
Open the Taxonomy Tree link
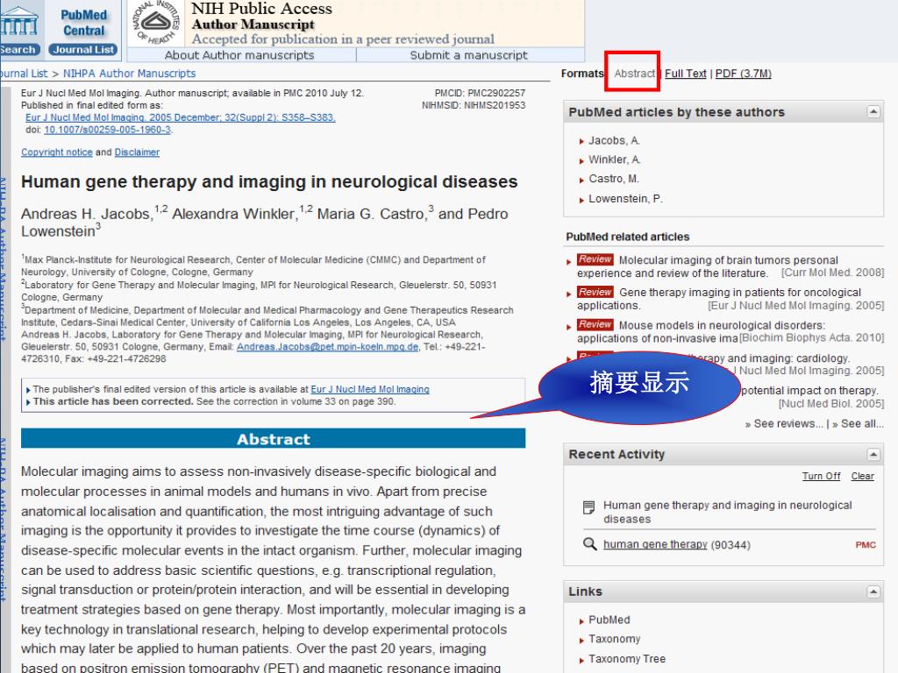point(627,659)
